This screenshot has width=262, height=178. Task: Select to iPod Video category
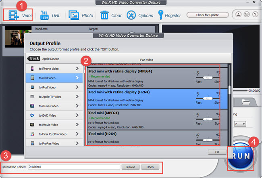point(54,87)
